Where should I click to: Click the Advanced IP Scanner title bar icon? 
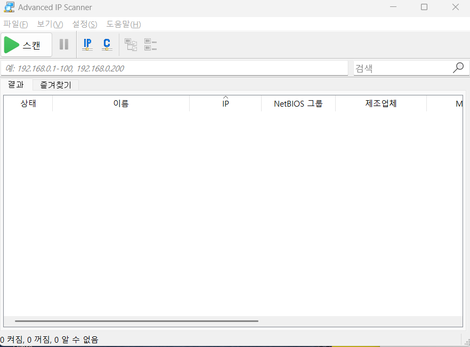pyautogui.click(x=9, y=7)
